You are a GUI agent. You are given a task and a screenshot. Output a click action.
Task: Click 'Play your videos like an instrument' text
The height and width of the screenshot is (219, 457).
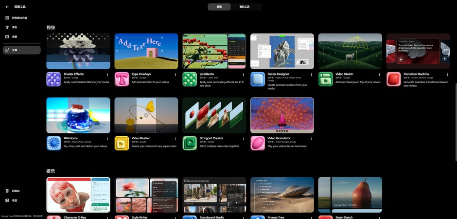point(287,146)
